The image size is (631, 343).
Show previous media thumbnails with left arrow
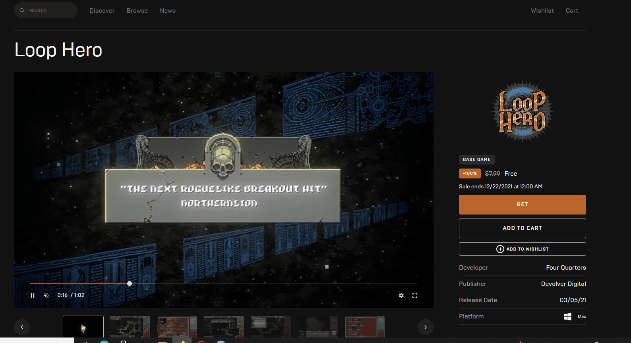click(22, 327)
